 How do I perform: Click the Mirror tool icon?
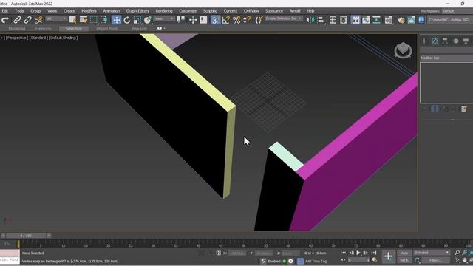[310, 20]
